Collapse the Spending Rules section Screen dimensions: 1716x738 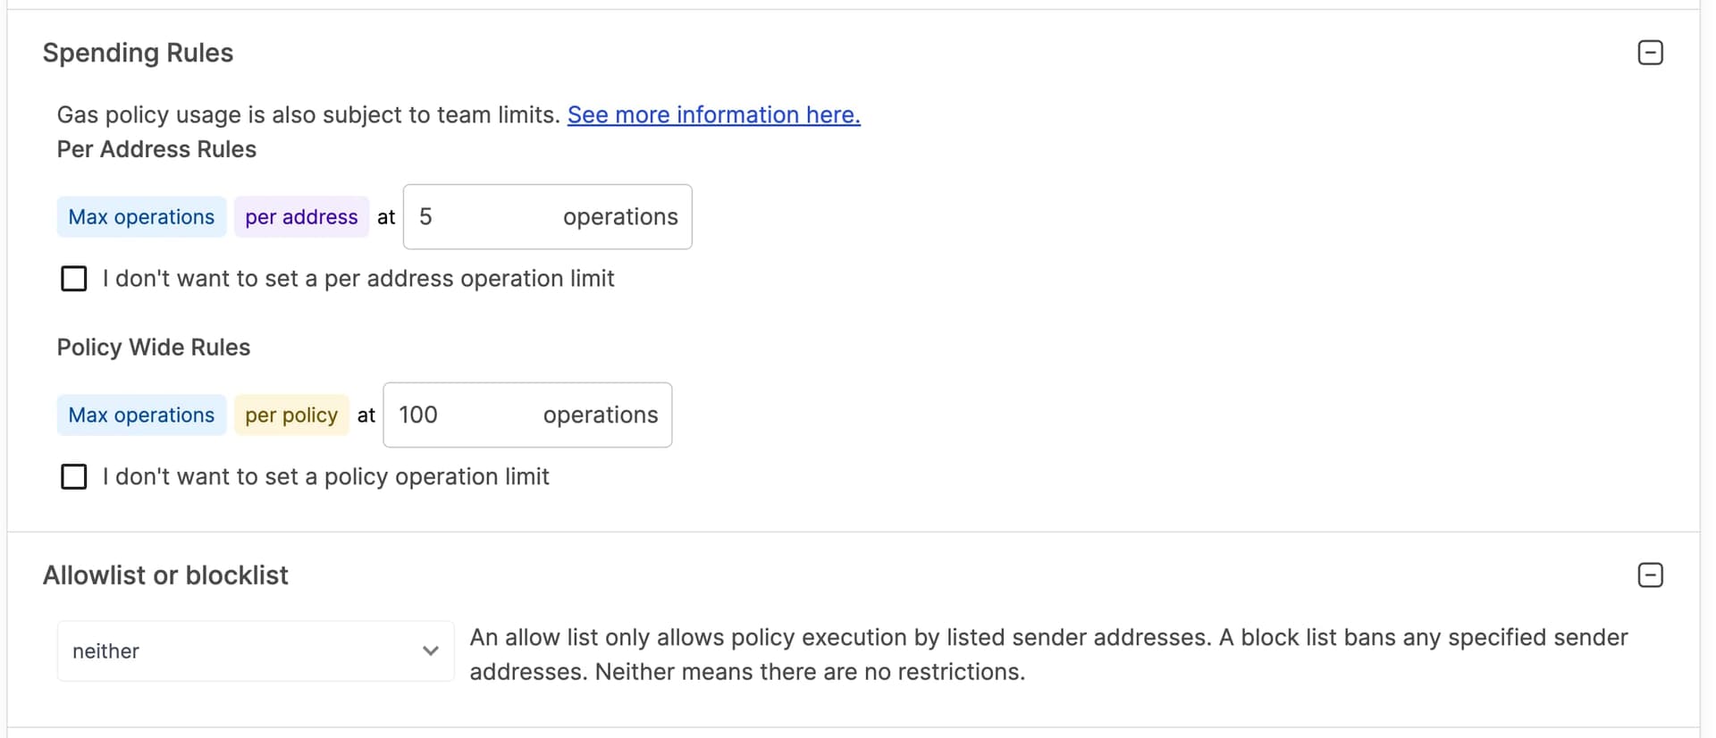pos(1650,53)
